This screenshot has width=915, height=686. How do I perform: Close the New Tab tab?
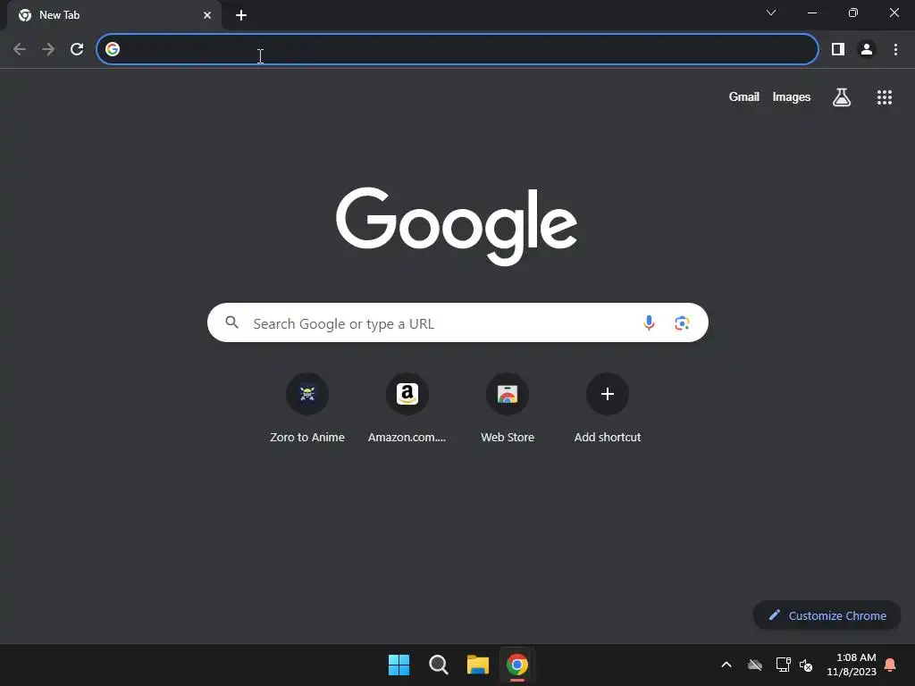coord(207,15)
